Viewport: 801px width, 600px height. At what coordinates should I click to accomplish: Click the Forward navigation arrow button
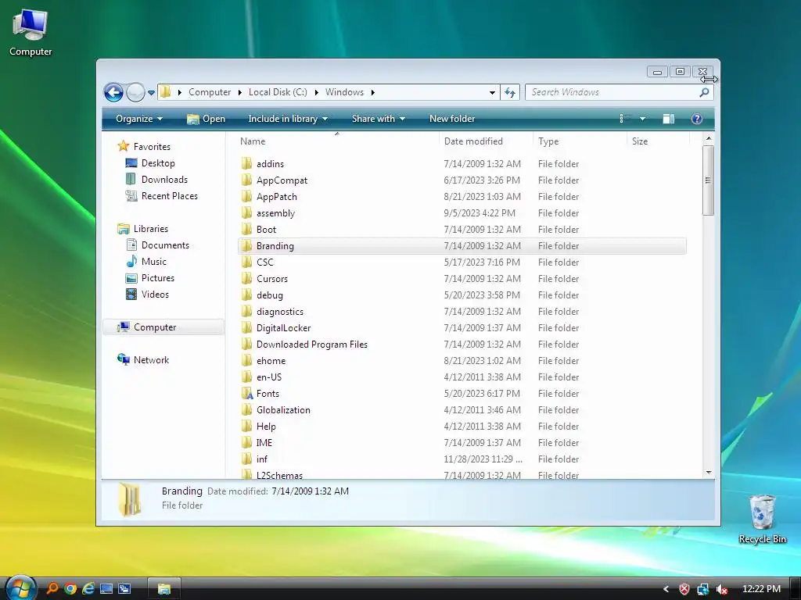point(135,92)
